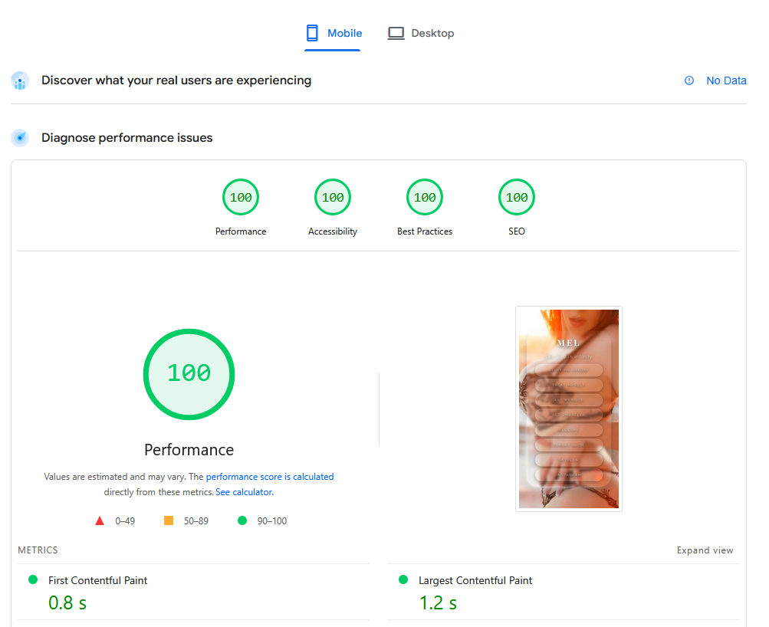Open the See calculator link

click(x=244, y=492)
